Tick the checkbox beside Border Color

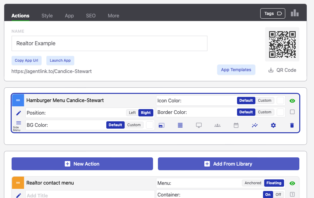click(292, 112)
